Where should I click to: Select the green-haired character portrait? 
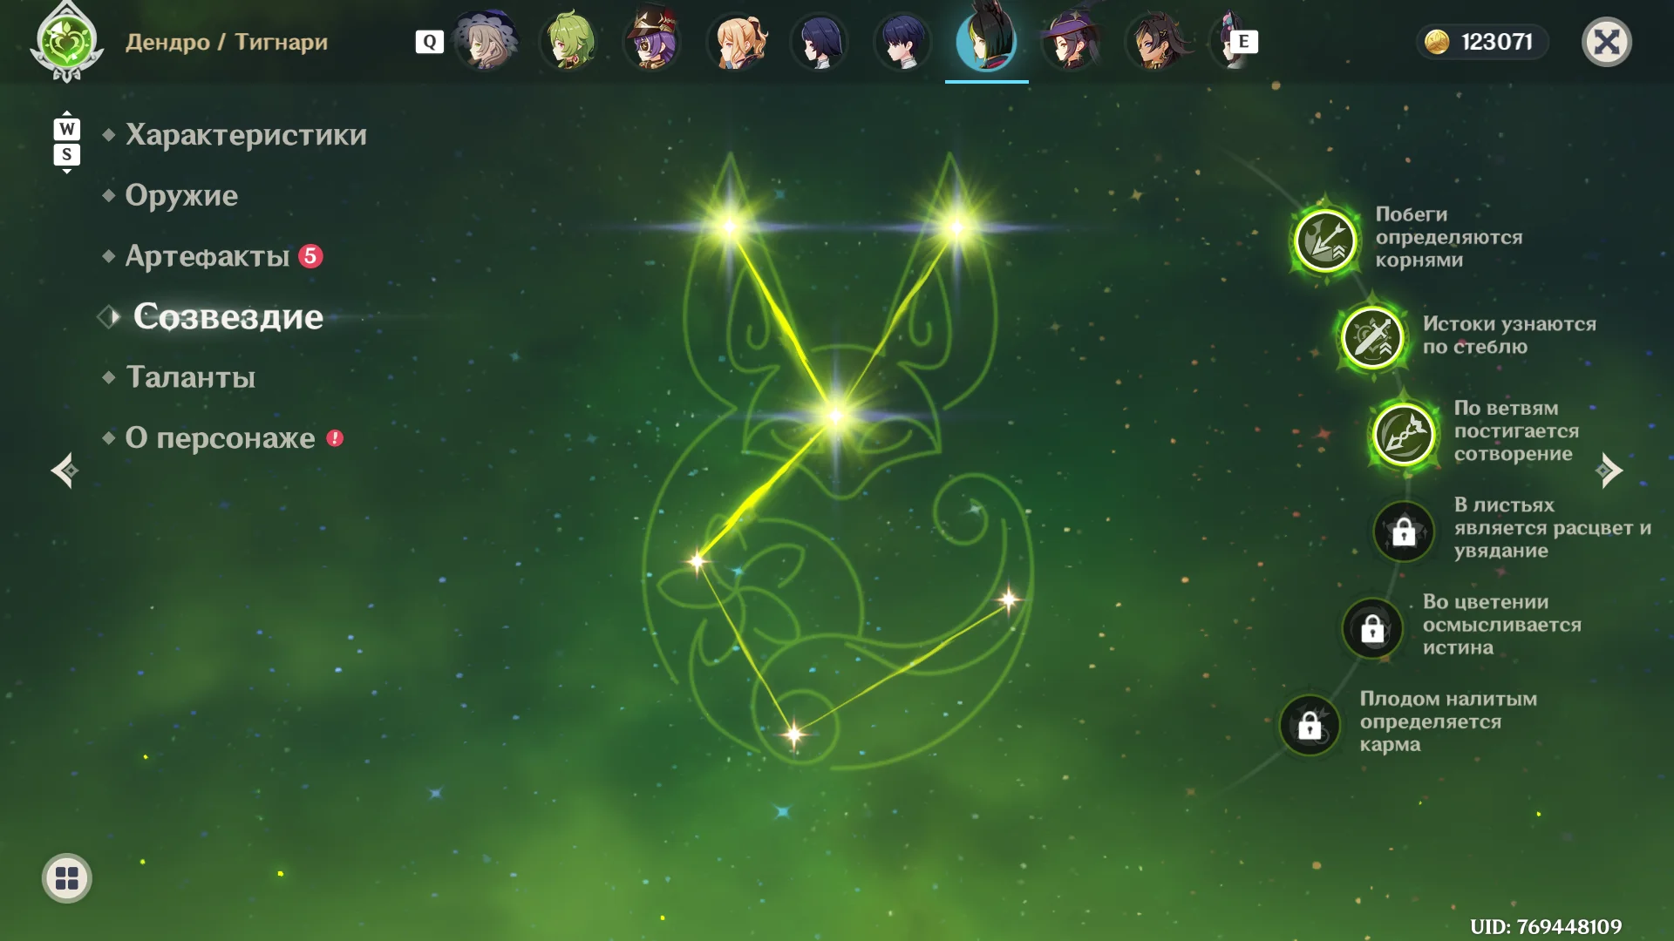point(569,41)
